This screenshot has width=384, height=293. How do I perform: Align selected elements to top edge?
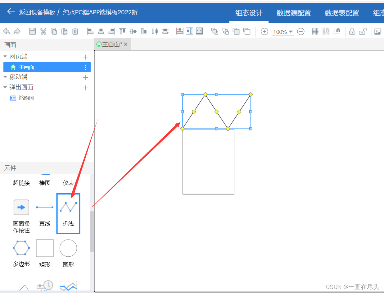(x=123, y=31)
